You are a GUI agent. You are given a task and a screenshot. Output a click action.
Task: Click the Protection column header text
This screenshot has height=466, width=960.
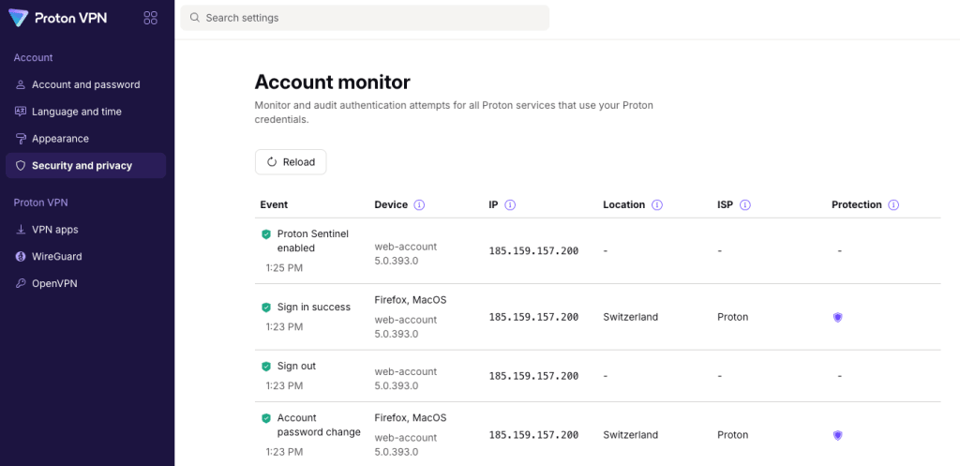857,204
